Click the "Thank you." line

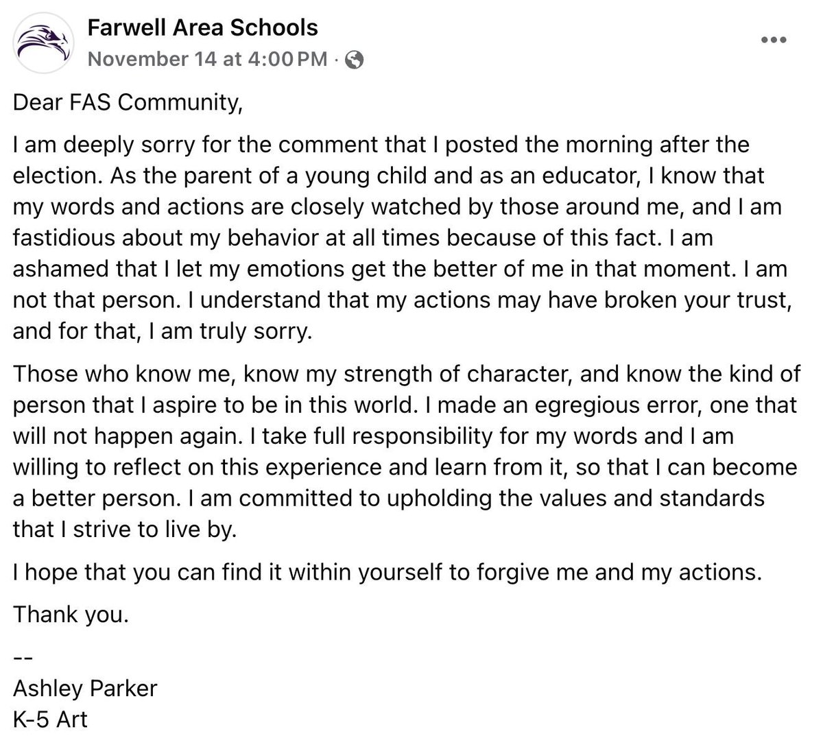pyautogui.click(x=71, y=615)
